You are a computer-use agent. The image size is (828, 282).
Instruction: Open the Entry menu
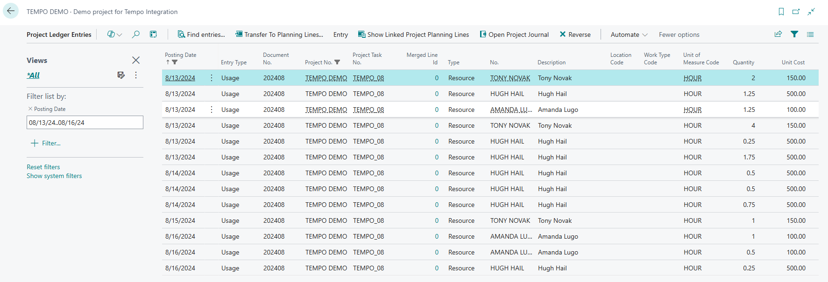click(340, 34)
